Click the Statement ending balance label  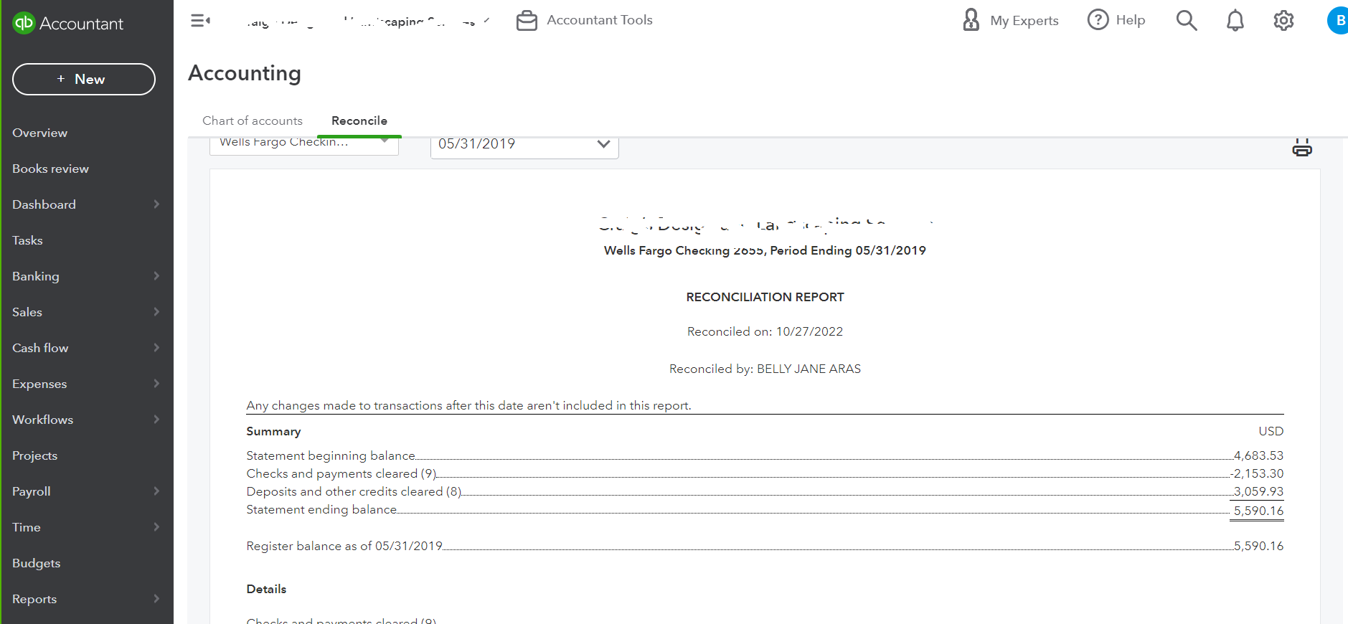pos(321,509)
